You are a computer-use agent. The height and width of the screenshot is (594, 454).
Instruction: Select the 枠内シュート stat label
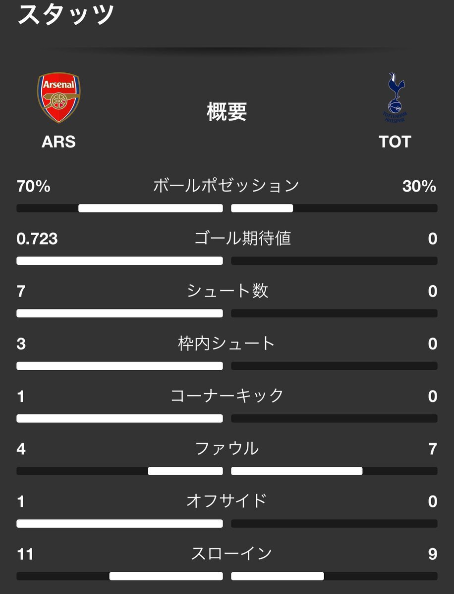pyautogui.click(x=227, y=344)
